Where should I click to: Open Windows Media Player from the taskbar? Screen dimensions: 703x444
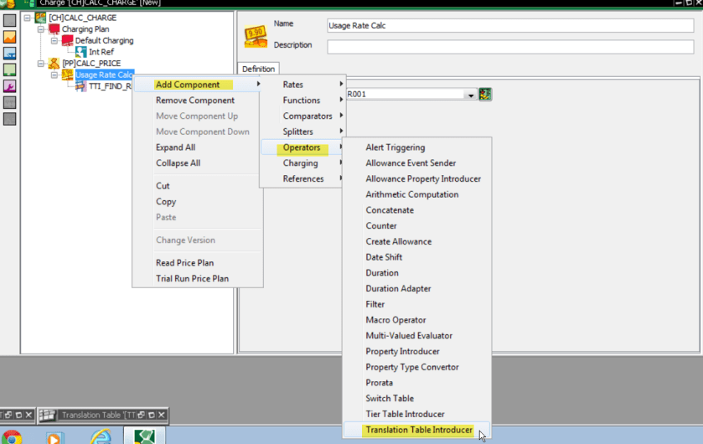click(x=54, y=438)
